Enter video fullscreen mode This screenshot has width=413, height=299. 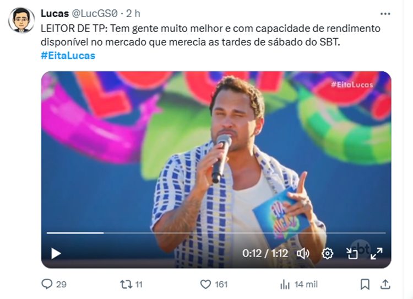(x=377, y=254)
